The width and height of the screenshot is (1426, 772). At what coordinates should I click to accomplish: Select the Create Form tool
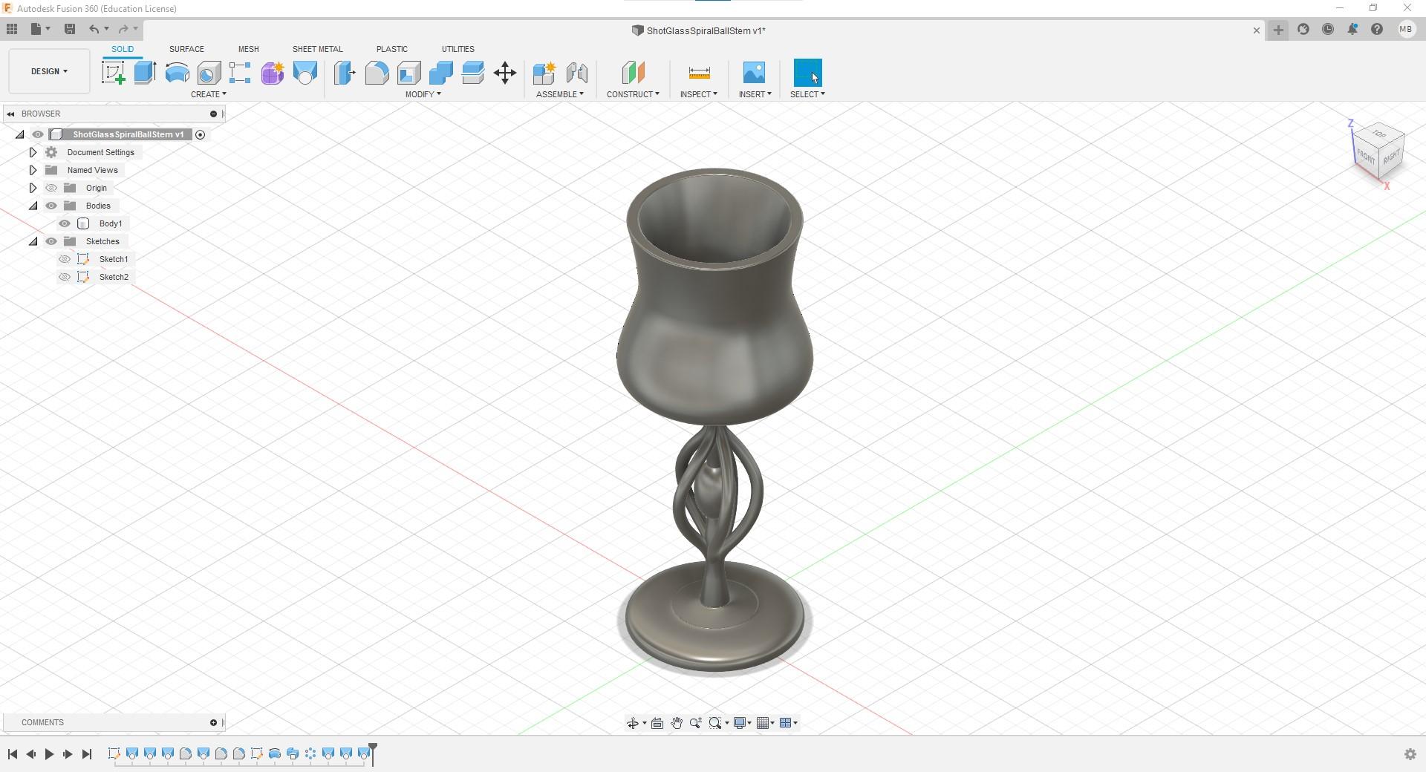coord(273,73)
